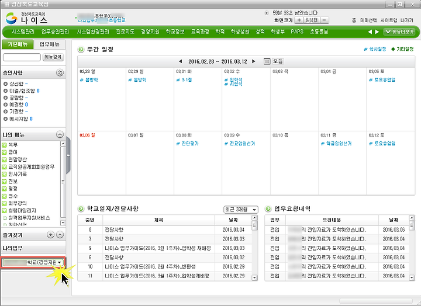
Task: Open 사이트맵 link
Action: pyautogui.click(x=388, y=20)
